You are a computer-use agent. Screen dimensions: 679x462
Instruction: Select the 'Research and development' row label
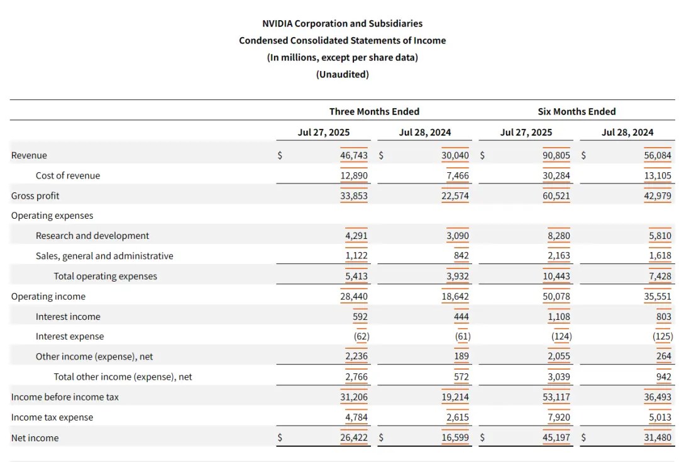coord(92,236)
